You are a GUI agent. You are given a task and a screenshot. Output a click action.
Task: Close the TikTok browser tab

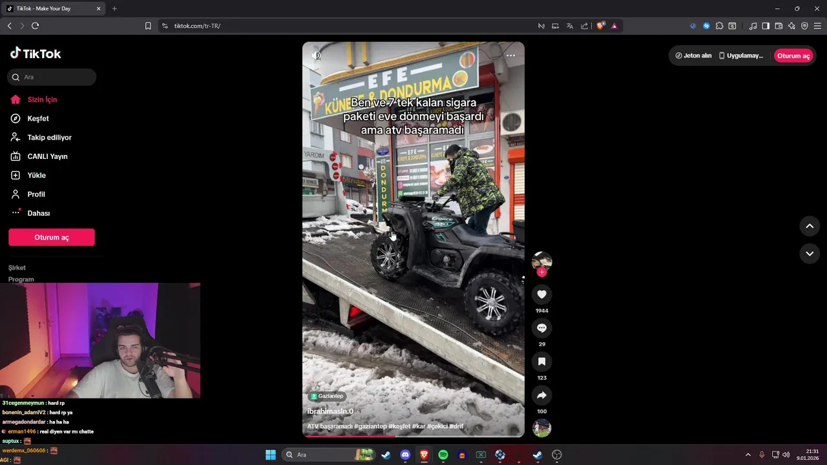[98, 8]
